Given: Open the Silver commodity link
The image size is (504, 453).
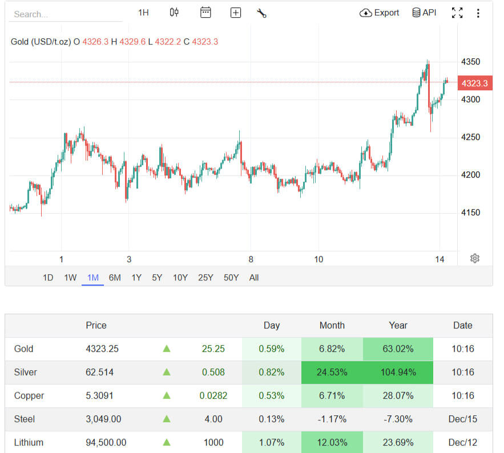Looking at the screenshot, I should 26,372.
